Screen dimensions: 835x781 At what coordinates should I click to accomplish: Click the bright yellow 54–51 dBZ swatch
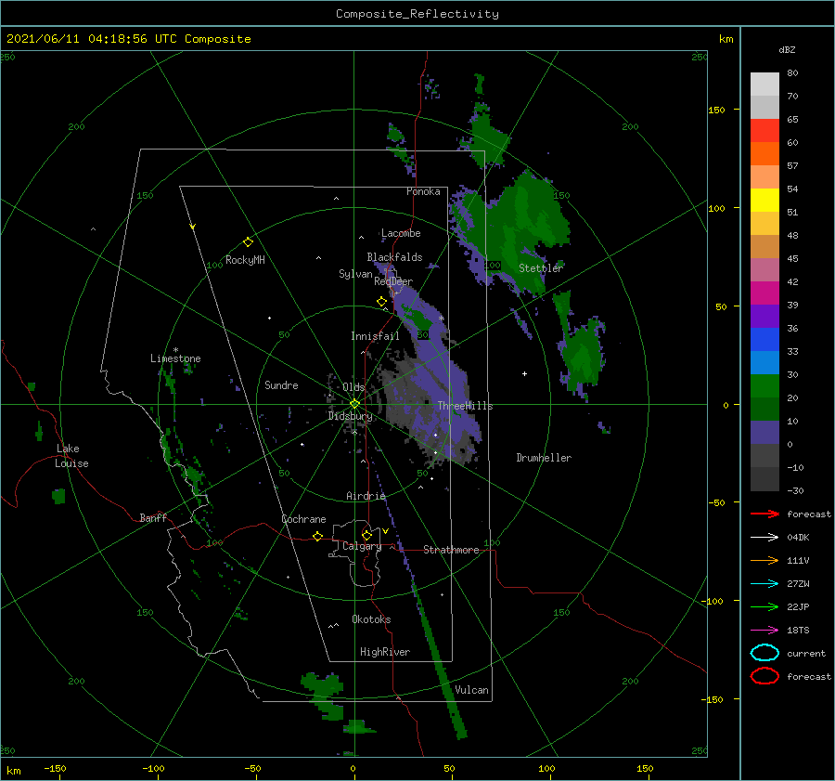[764, 200]
